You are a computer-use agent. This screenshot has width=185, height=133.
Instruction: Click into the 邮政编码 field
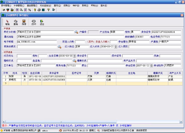pyautogui.click(x=142, y=37)
